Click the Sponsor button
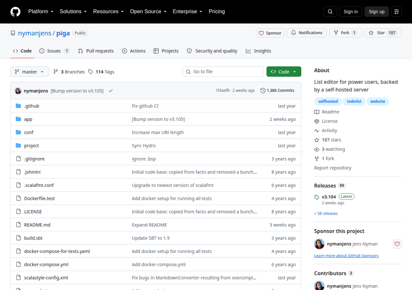Screen dimensions: 412x290 (270, 33)
